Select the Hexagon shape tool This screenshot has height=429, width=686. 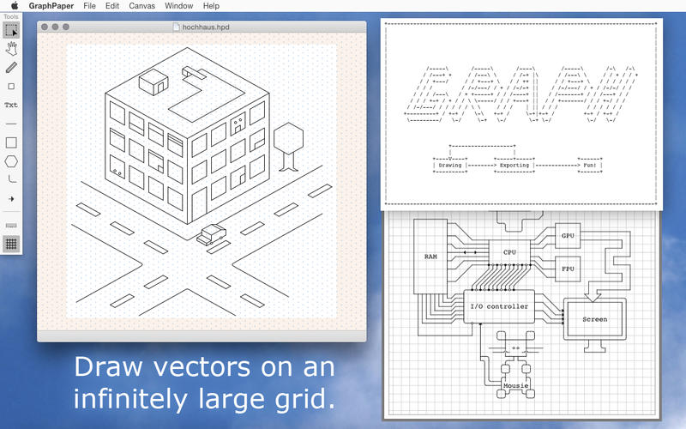[11, 161]
